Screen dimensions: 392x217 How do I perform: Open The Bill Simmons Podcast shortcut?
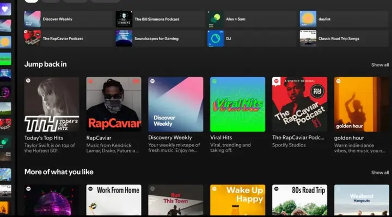click(x=160, y=19)
